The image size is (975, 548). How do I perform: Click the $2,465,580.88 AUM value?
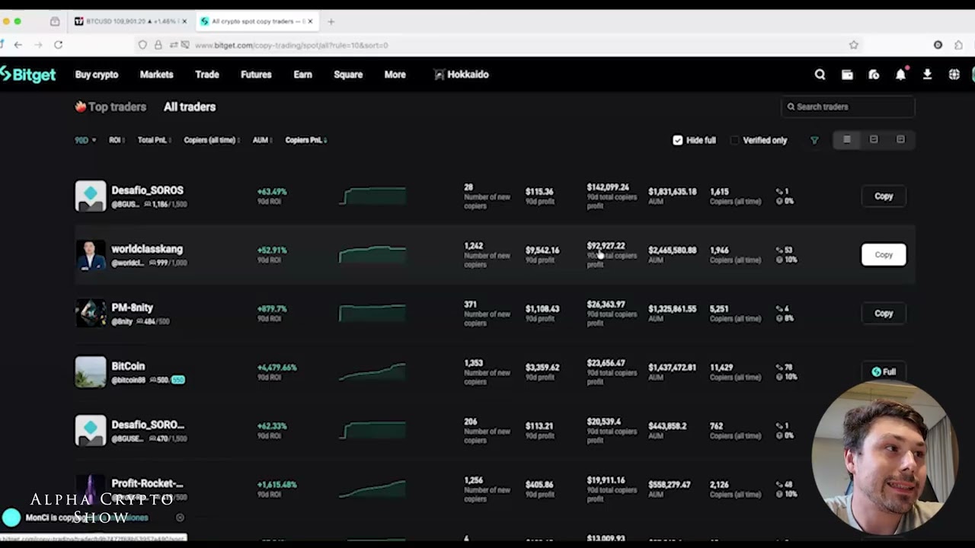pyautogui.click(x=672, y=250)
